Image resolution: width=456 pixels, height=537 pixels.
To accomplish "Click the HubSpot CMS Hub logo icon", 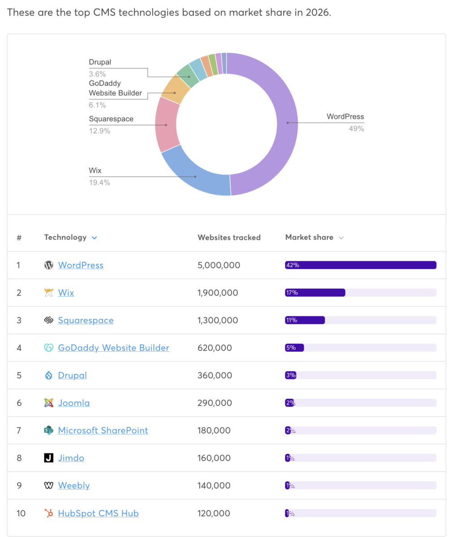I will click(49, 513).
